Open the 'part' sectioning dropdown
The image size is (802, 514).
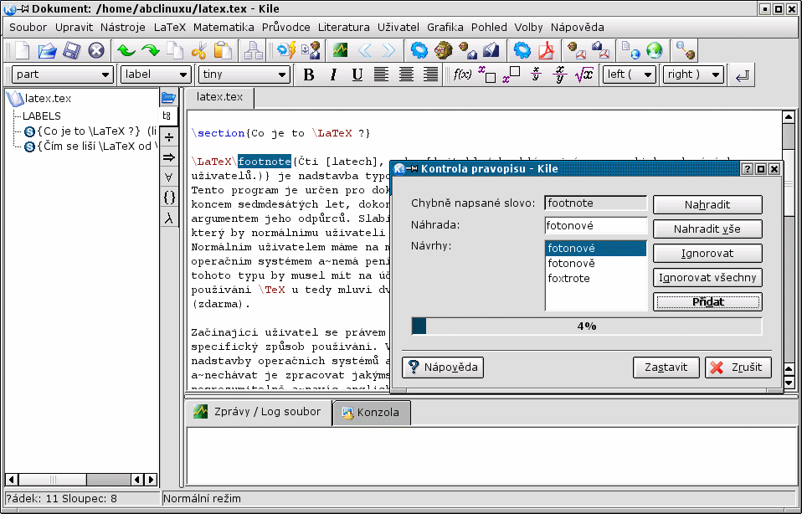pyautogui.click(x=62, y=75)
